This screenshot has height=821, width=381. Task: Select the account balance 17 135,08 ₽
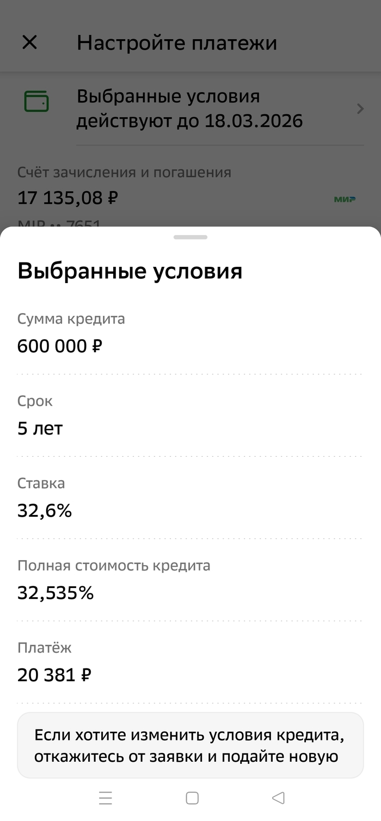pyautogui.click(x=68, y=198)
